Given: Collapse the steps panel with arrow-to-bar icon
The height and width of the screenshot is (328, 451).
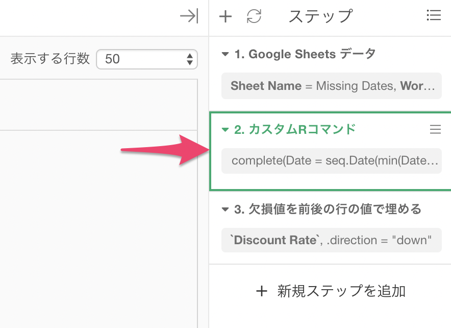Looking at the screenshot, I should click(189, 16).
